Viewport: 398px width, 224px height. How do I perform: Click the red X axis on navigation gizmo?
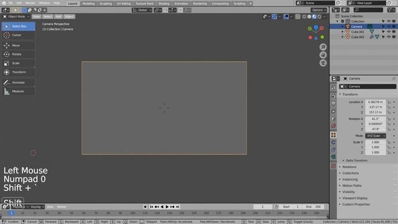pos(322,28)
